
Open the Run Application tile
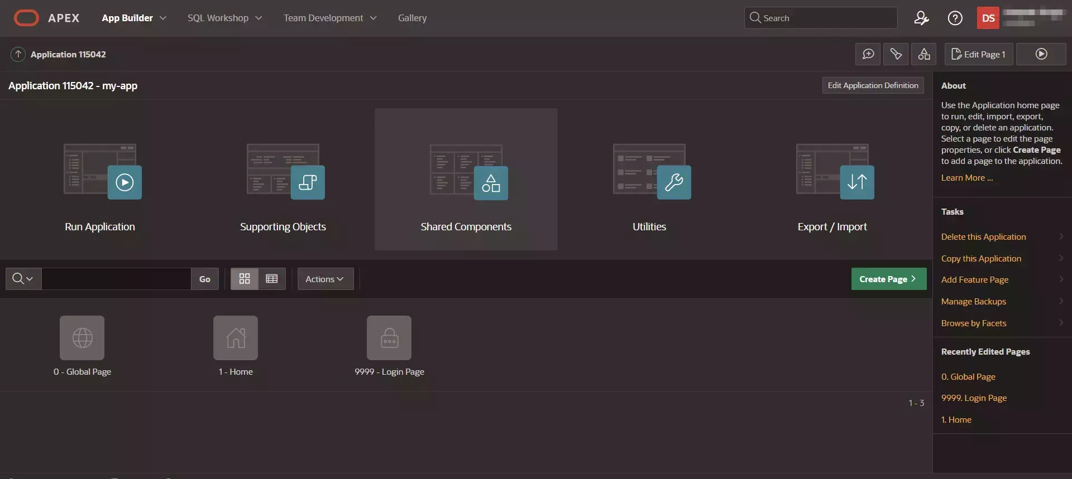point(100,180)
